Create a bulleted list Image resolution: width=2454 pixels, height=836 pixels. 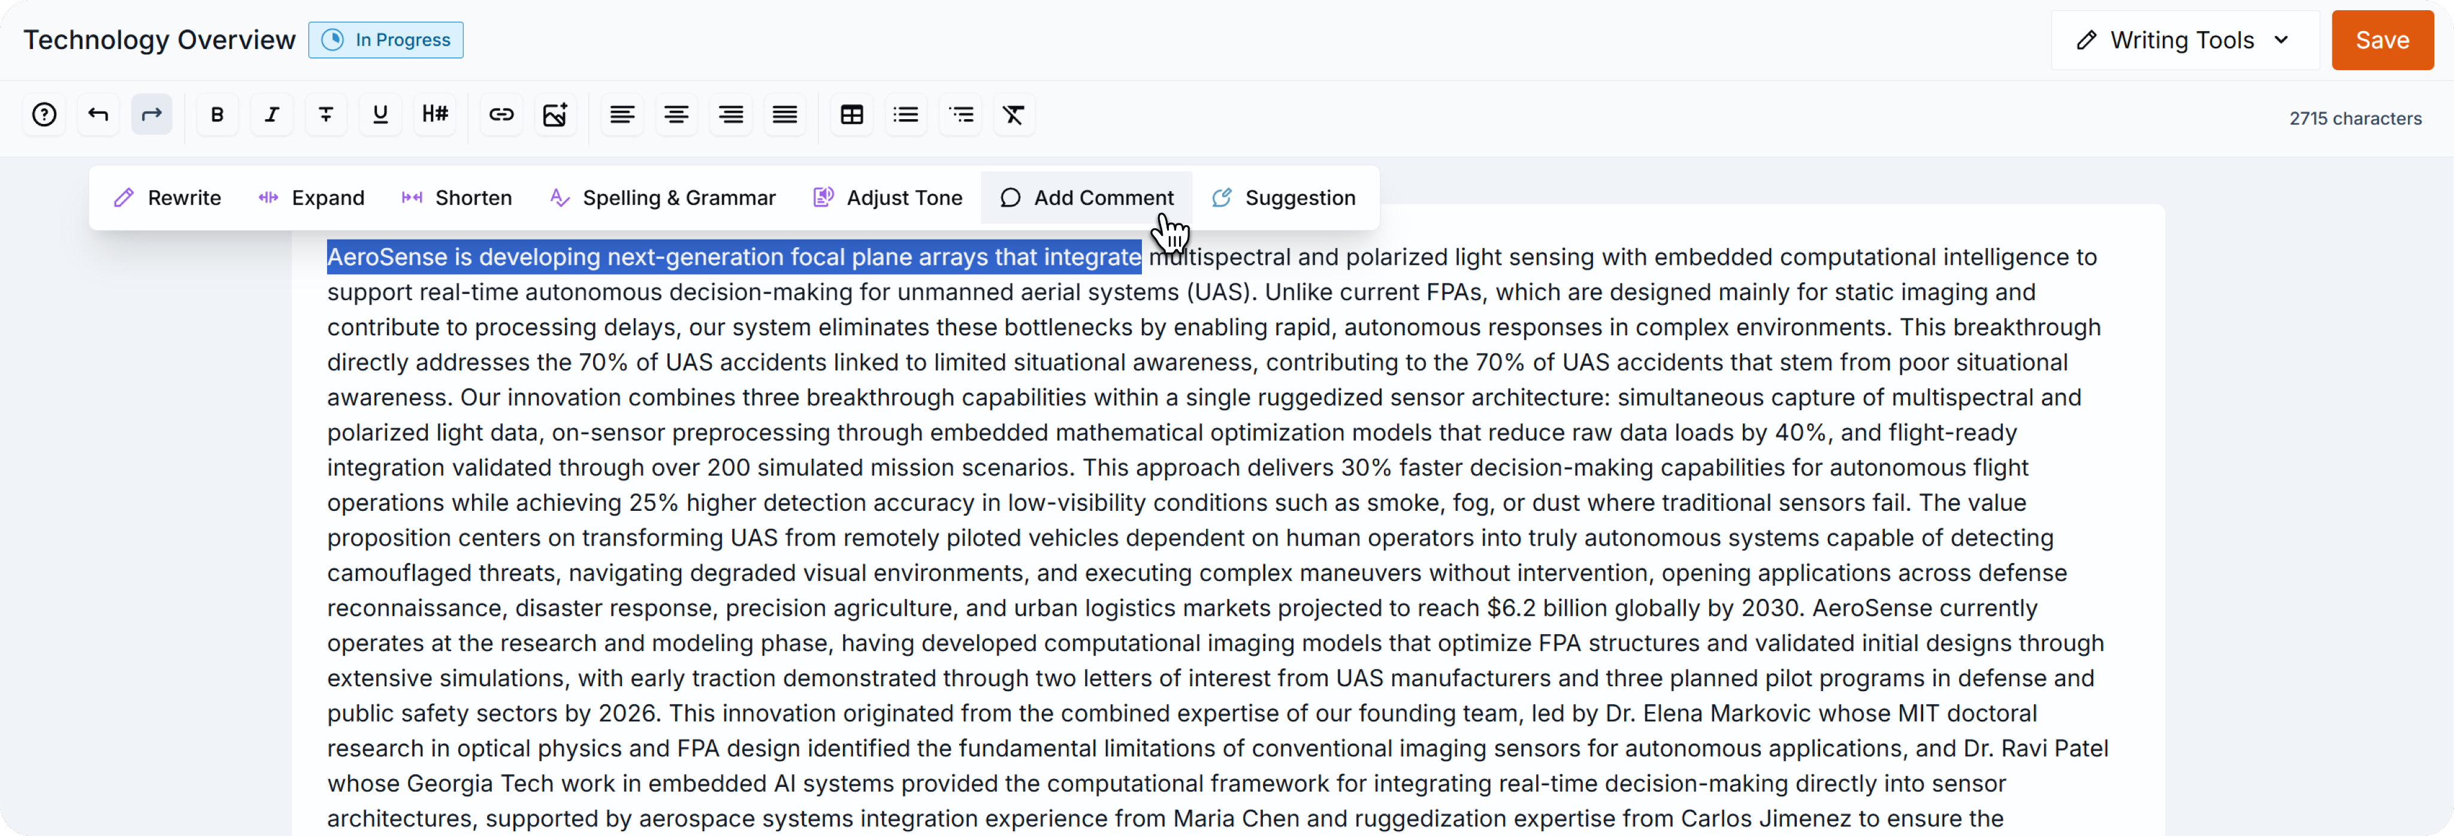[x=906, y=115]
